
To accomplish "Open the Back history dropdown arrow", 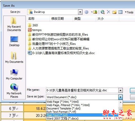I will point(92,12).
